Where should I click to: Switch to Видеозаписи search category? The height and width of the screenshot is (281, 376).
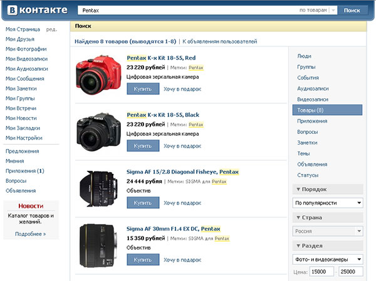[x=313, y=99]
